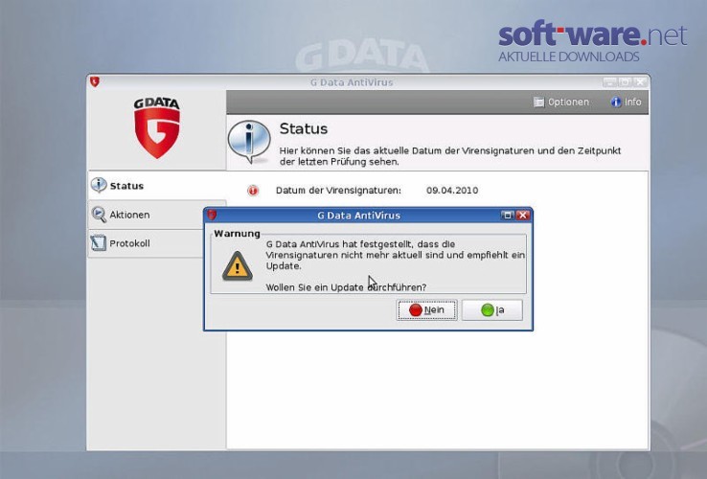Click the yellow warning triangle icon

238,266
